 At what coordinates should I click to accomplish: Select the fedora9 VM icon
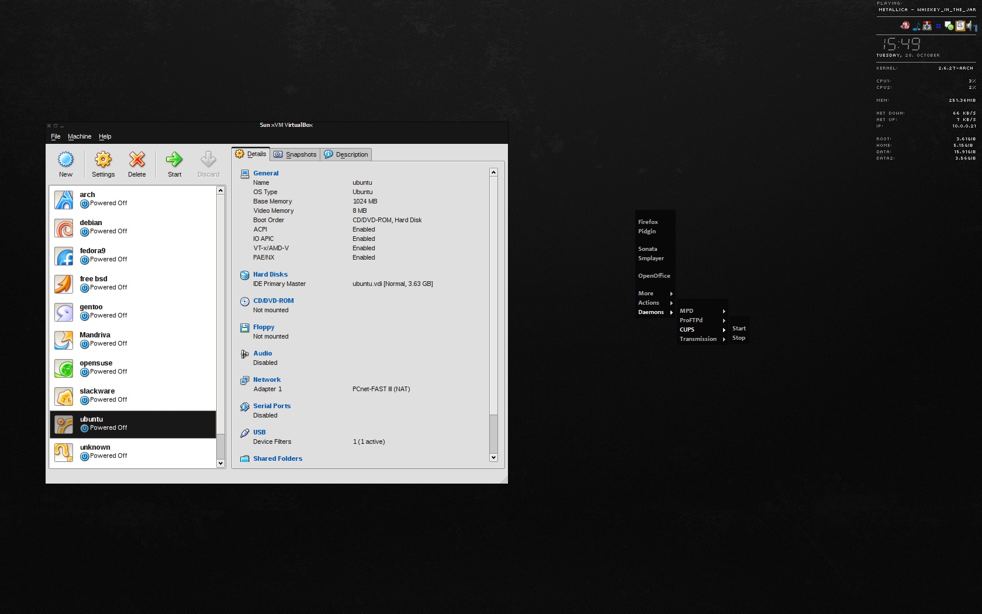point(64,256)
